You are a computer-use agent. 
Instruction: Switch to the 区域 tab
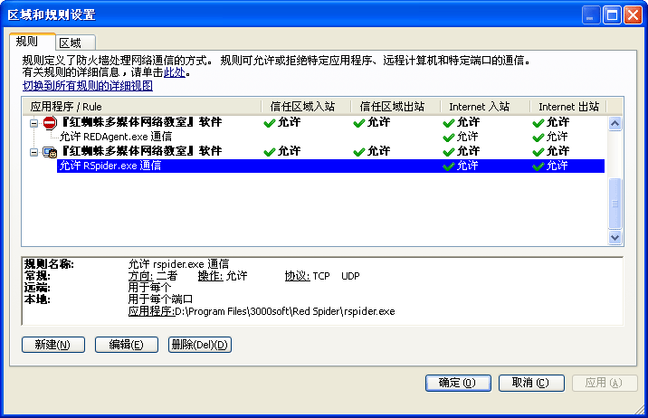click(x=70, y=43)
